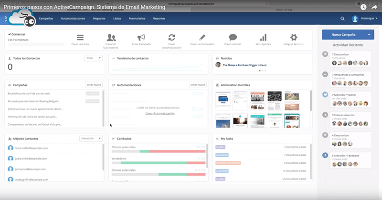Open campaign 'Estadísticas de abril de su sitio web'
Viewport: 382px width, 200px height.
[x=29, y=93]
